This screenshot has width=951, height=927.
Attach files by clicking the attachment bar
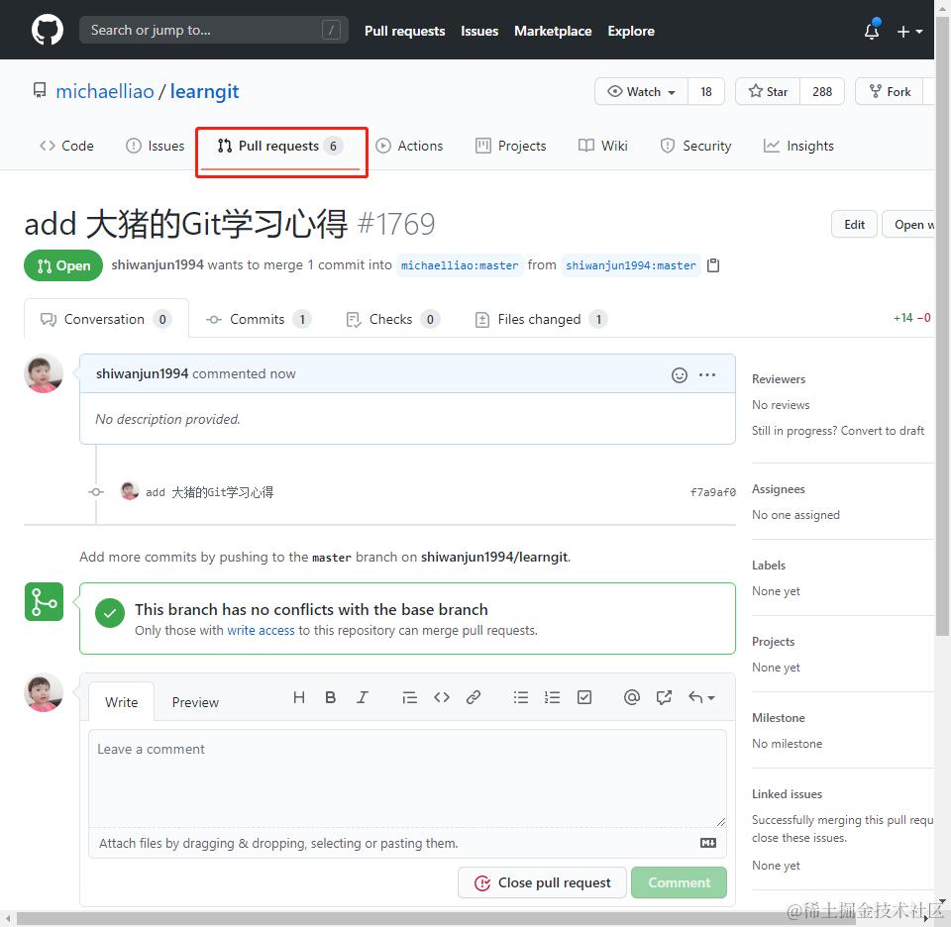pos(407,844)
